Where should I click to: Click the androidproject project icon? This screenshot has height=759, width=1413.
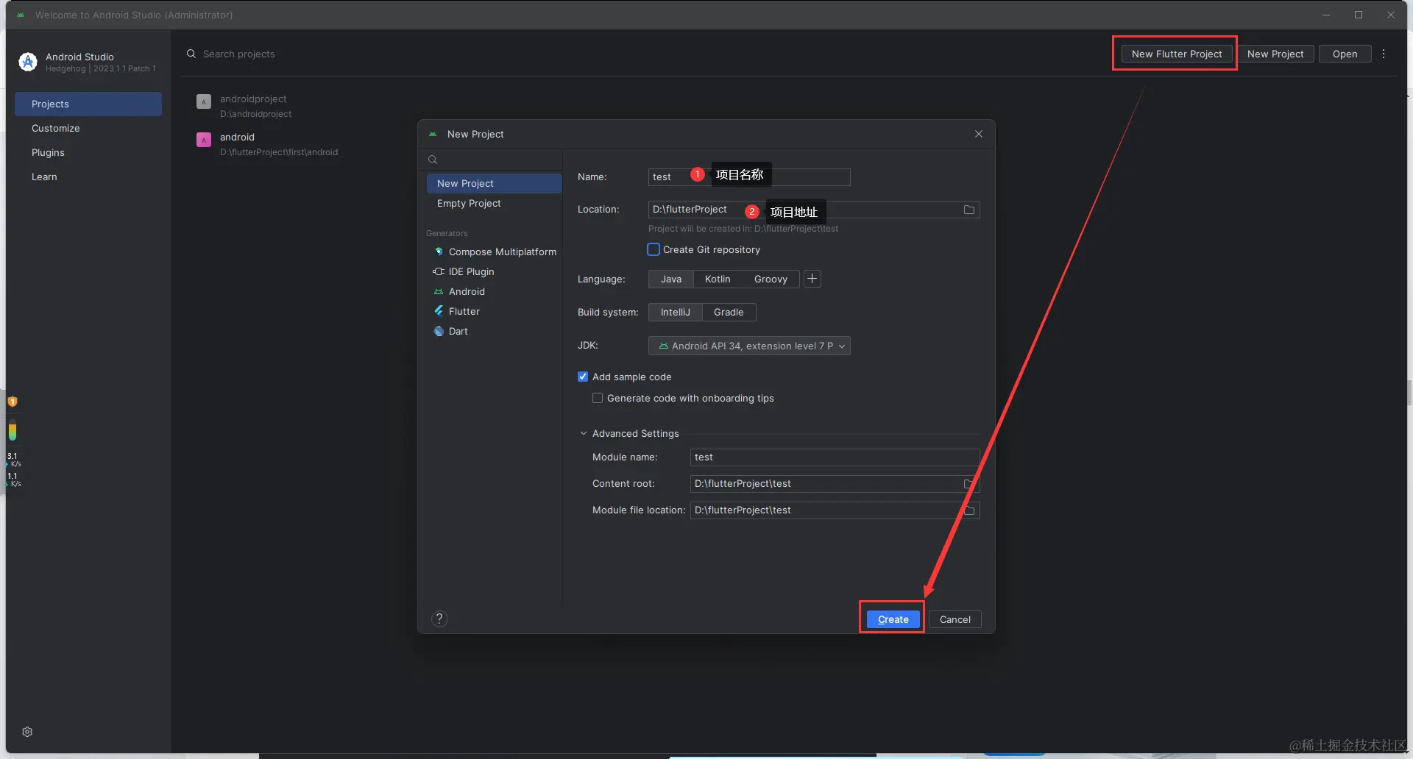tap(204, 101)
